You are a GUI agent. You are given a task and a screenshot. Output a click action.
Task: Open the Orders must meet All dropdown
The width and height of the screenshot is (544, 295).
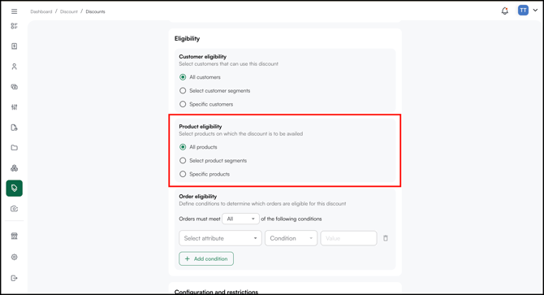point(240,219)
